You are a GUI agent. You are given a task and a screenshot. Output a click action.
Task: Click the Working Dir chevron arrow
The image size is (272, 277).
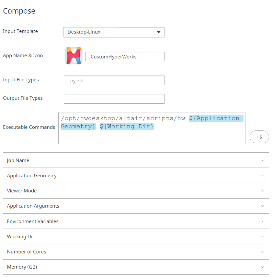pos(262,237)
